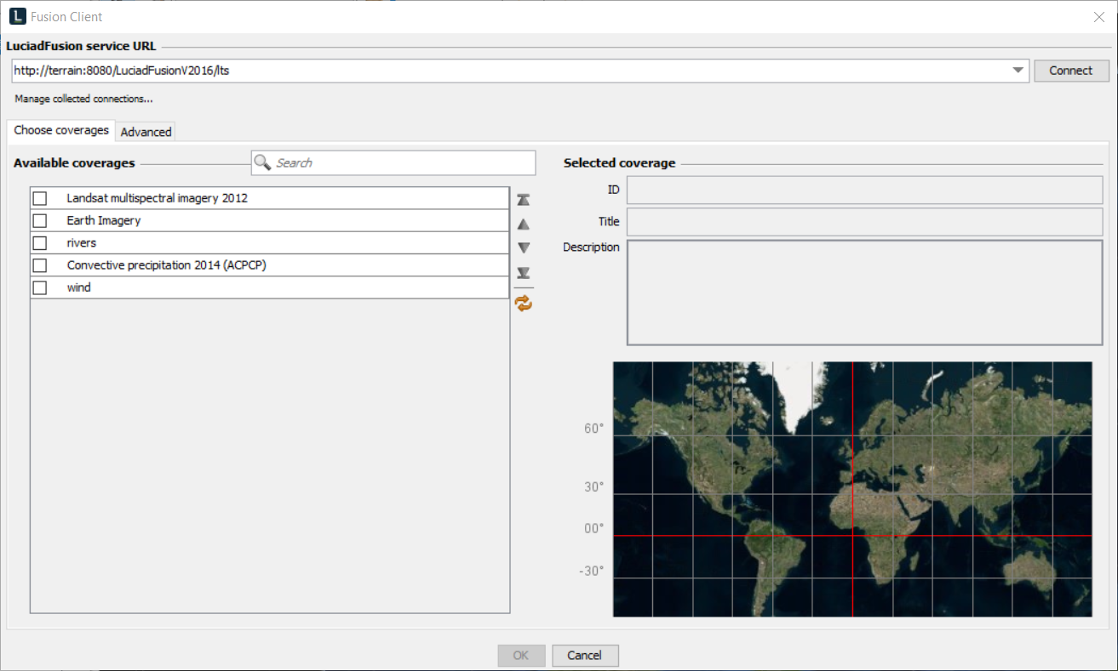Move coverage to bottom icon
The width and height of the screenshot is (1118, 671).
tap(524, 273)
